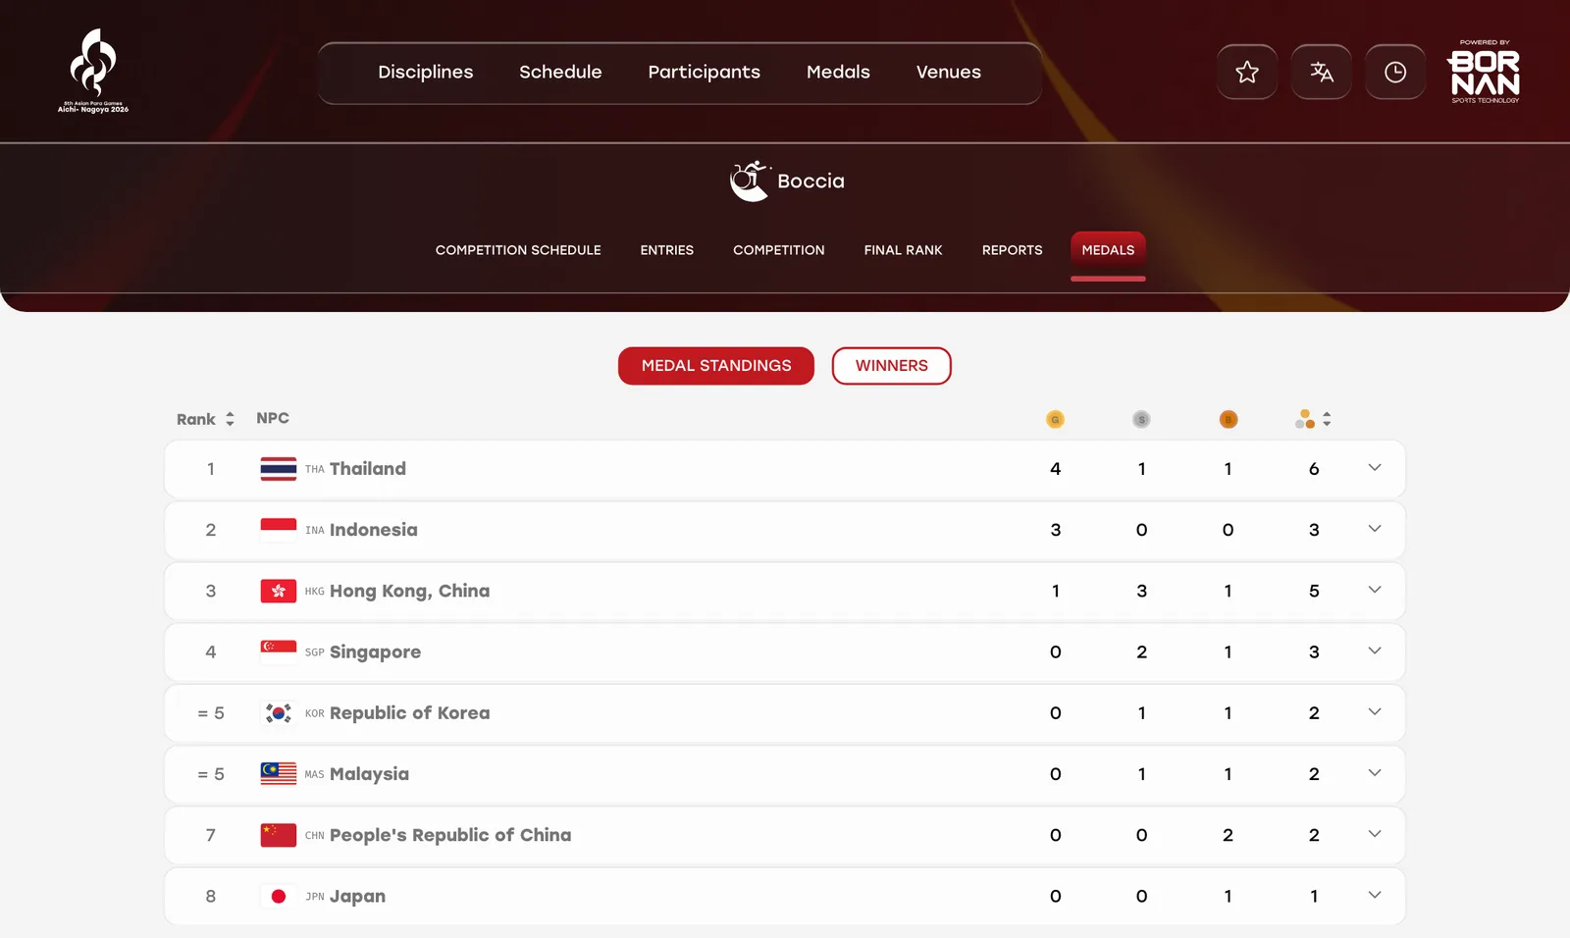Click the Thailand flag icon
This screenshot has width=1570, height=938.
(x=279, y=469)
